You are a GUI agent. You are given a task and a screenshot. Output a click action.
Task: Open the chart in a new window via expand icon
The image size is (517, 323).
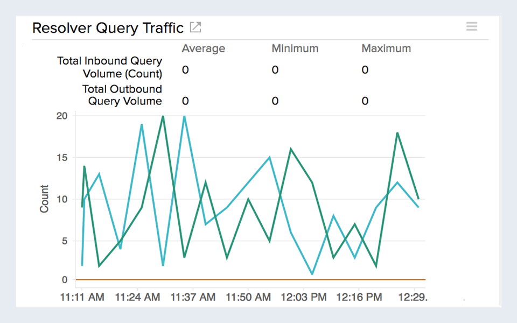197,26
